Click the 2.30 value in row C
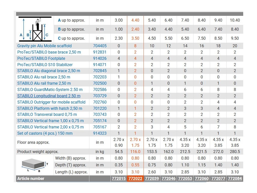 (x=119, y=38)
